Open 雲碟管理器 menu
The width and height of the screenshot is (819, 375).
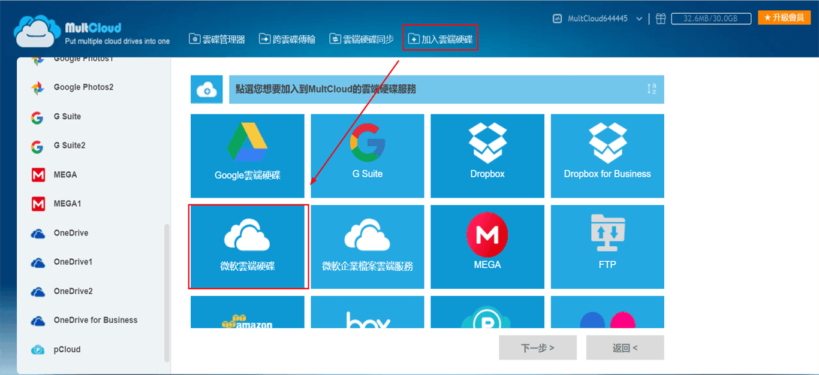click(x=217, y=39)
